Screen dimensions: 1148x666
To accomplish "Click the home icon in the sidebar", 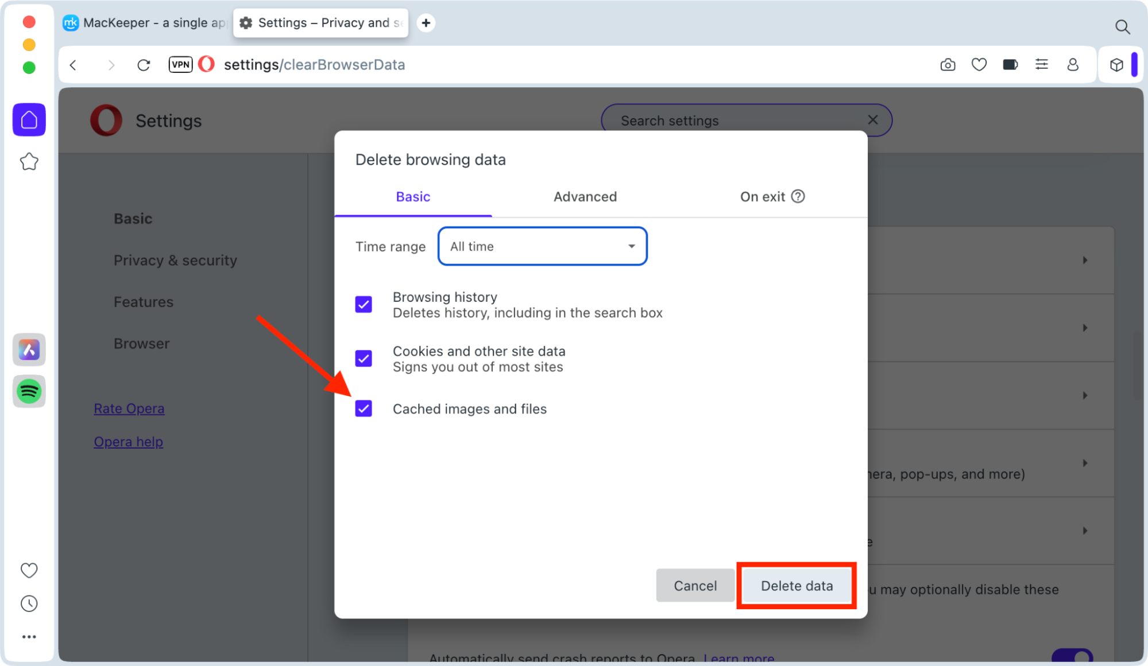I will (x=29, y=119).
